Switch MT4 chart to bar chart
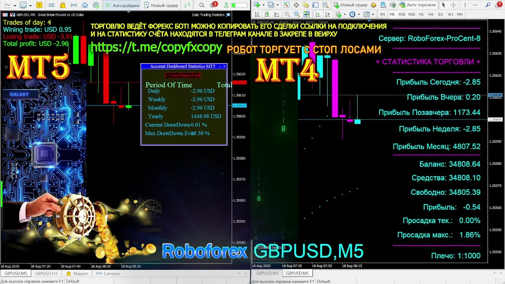 coord(257,14)
